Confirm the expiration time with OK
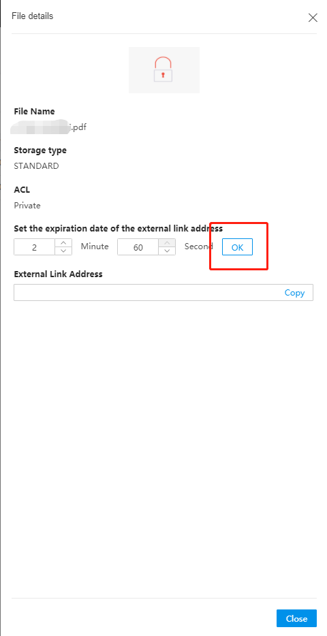 point(237,247)
